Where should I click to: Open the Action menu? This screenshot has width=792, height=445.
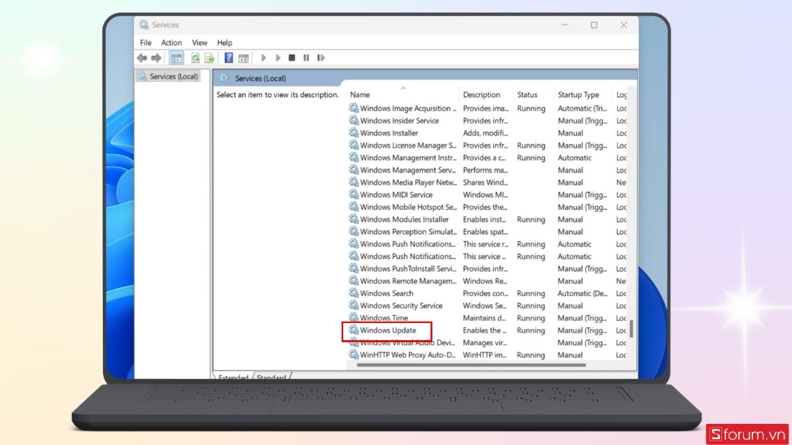click(x=172, y=43)
